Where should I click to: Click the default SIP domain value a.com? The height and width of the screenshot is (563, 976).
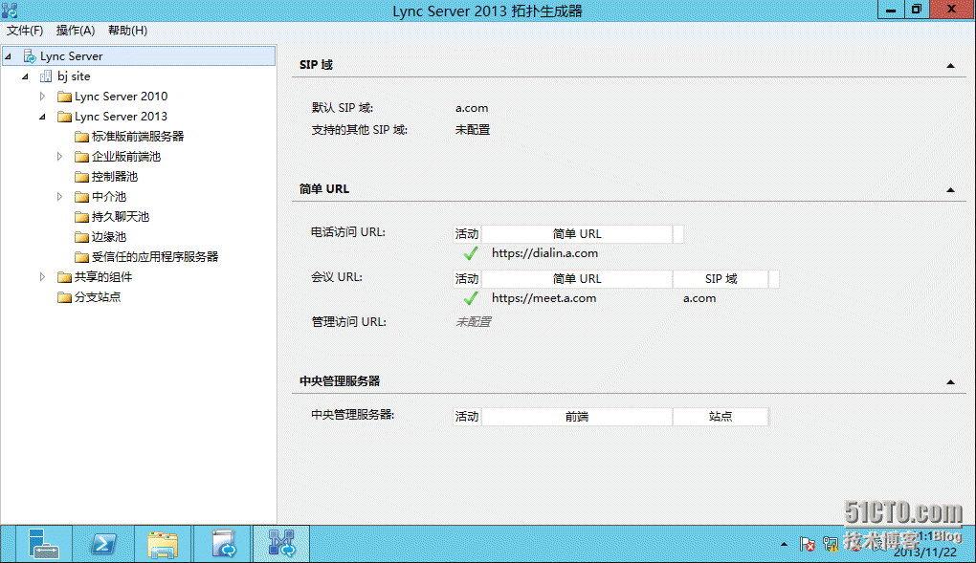pyautogui.click(x=471, y=108)
